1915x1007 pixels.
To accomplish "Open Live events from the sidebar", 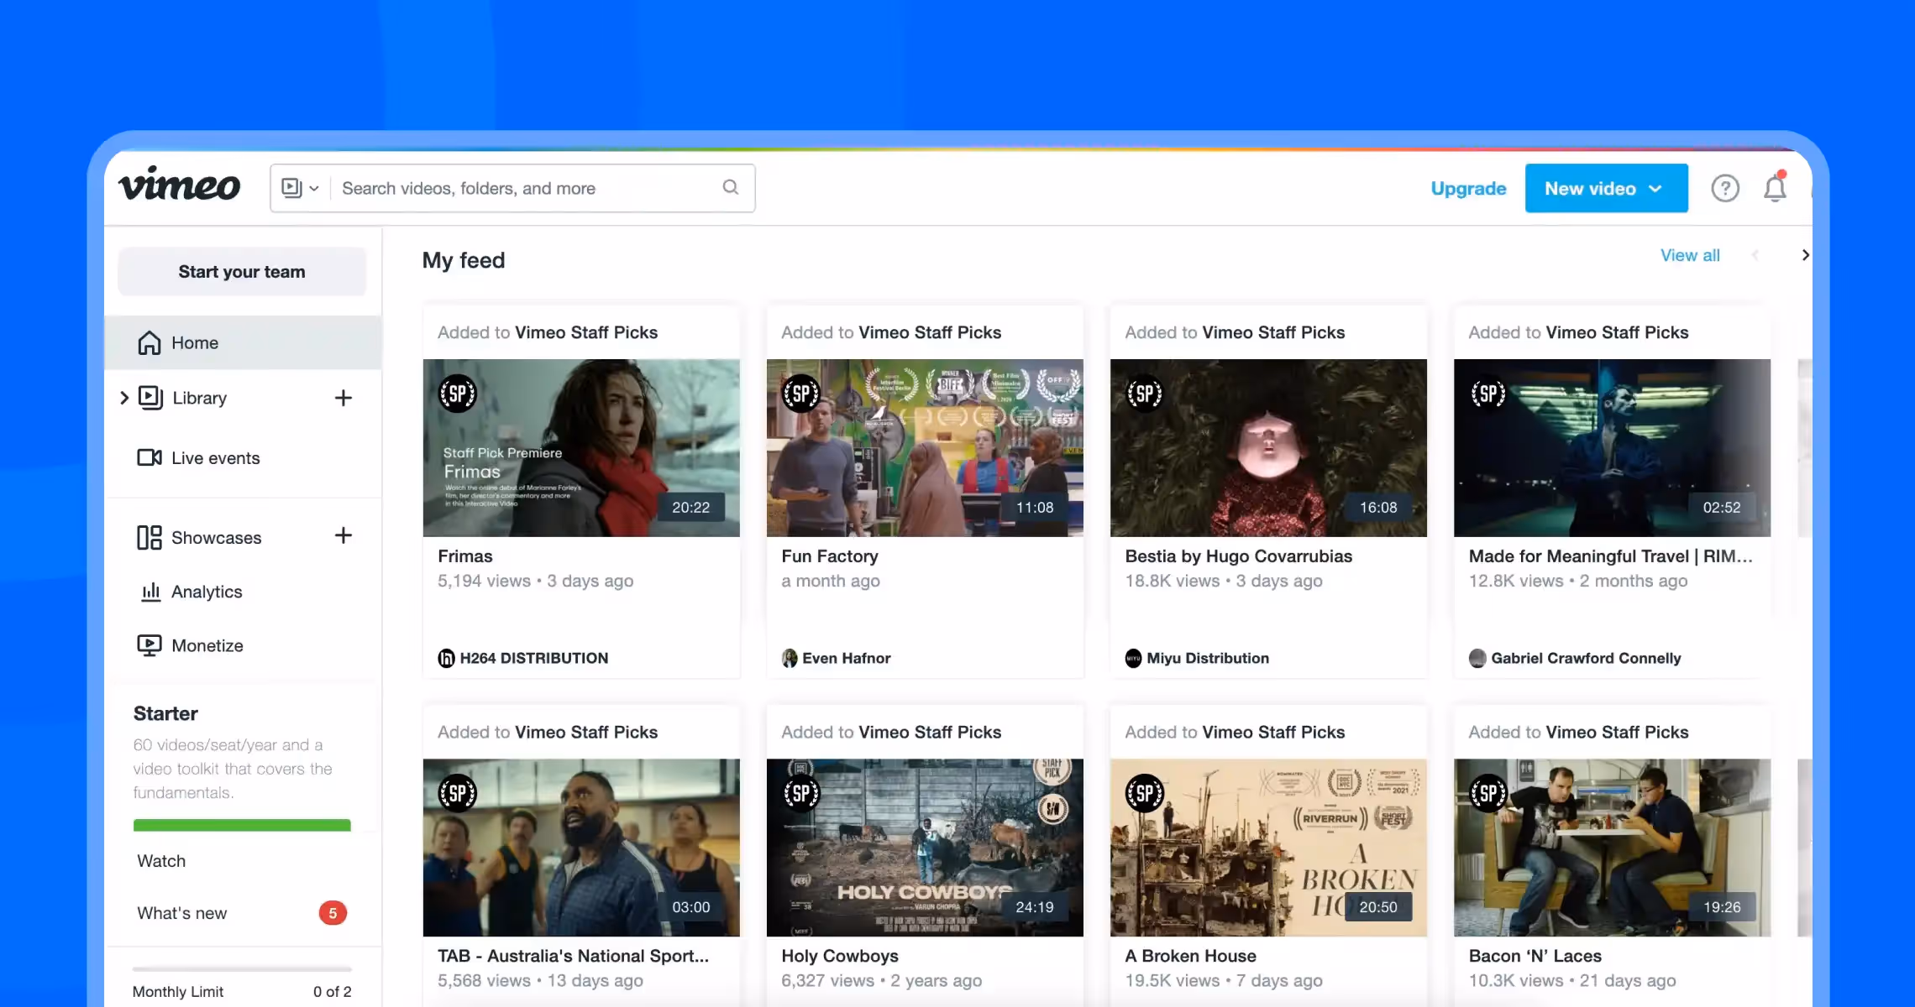I will pyautogui.click(x=215, y=457).
